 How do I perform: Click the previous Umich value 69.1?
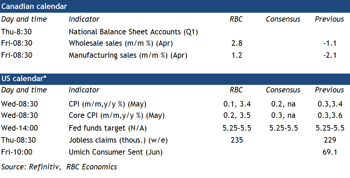pyautogui.click(x=330, y=152)
